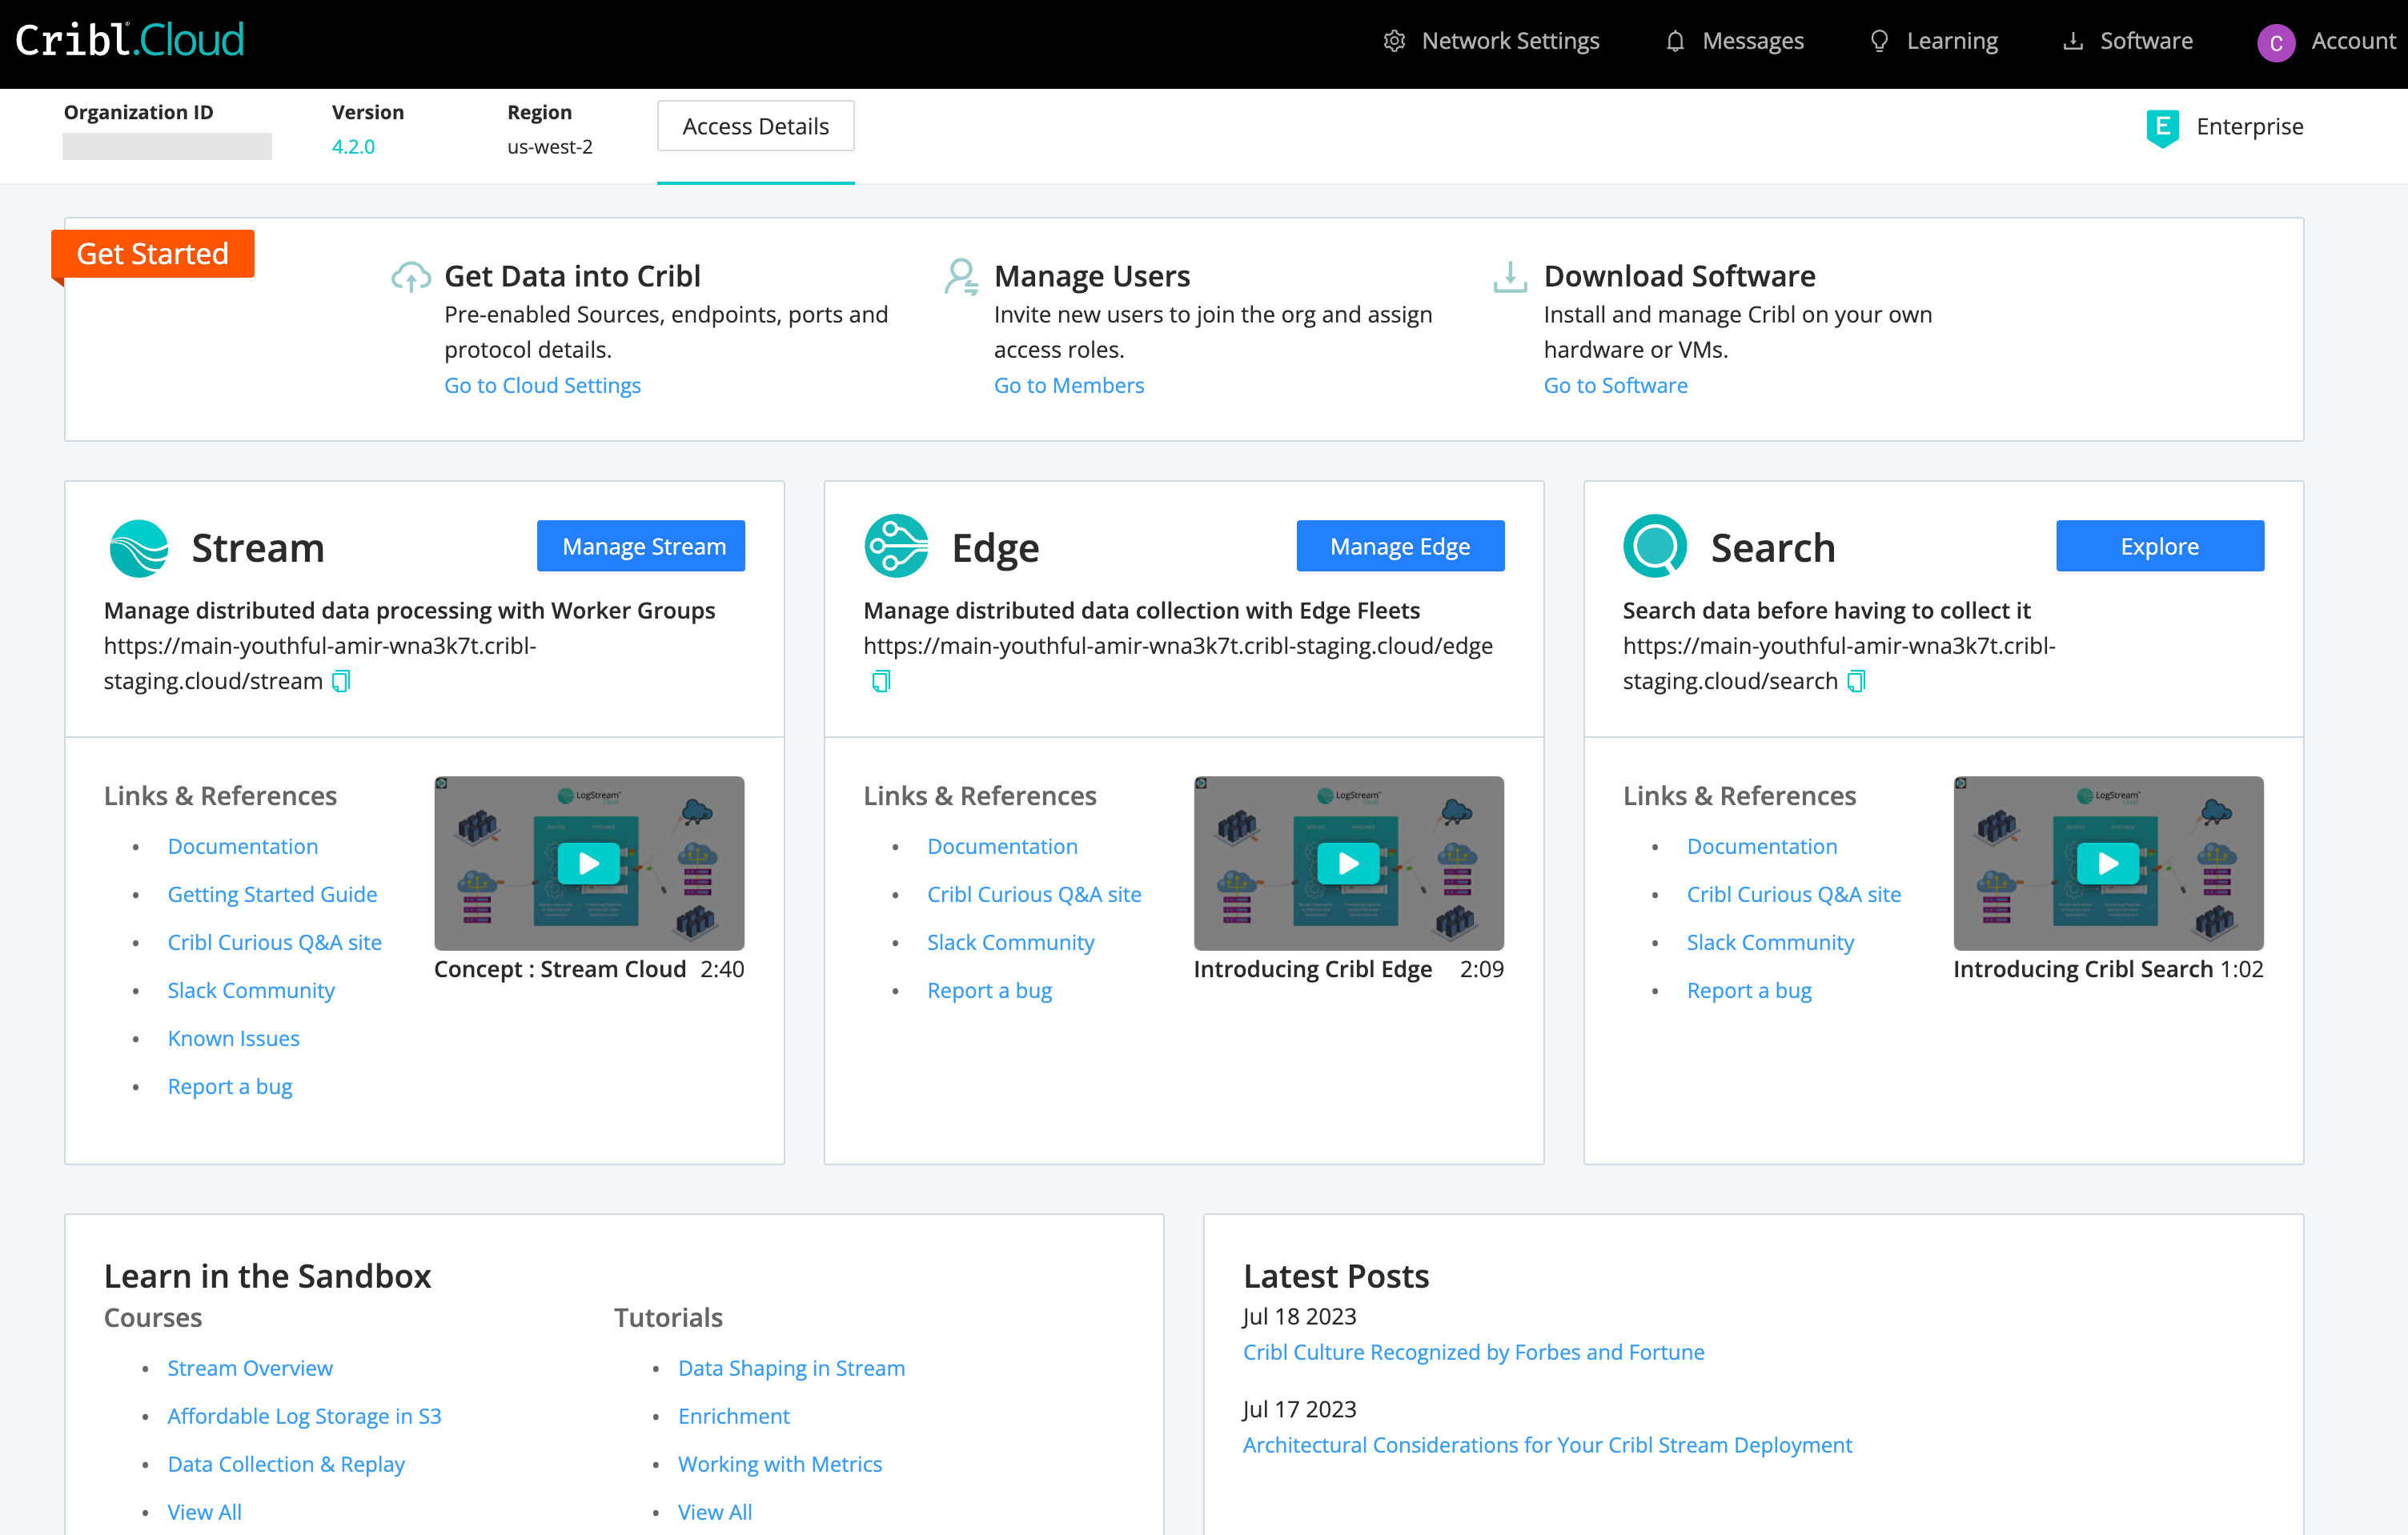Copy the Search URL with the clipboard icon
Viewport: 2408px width, 1535px height.
point(1856,681)
